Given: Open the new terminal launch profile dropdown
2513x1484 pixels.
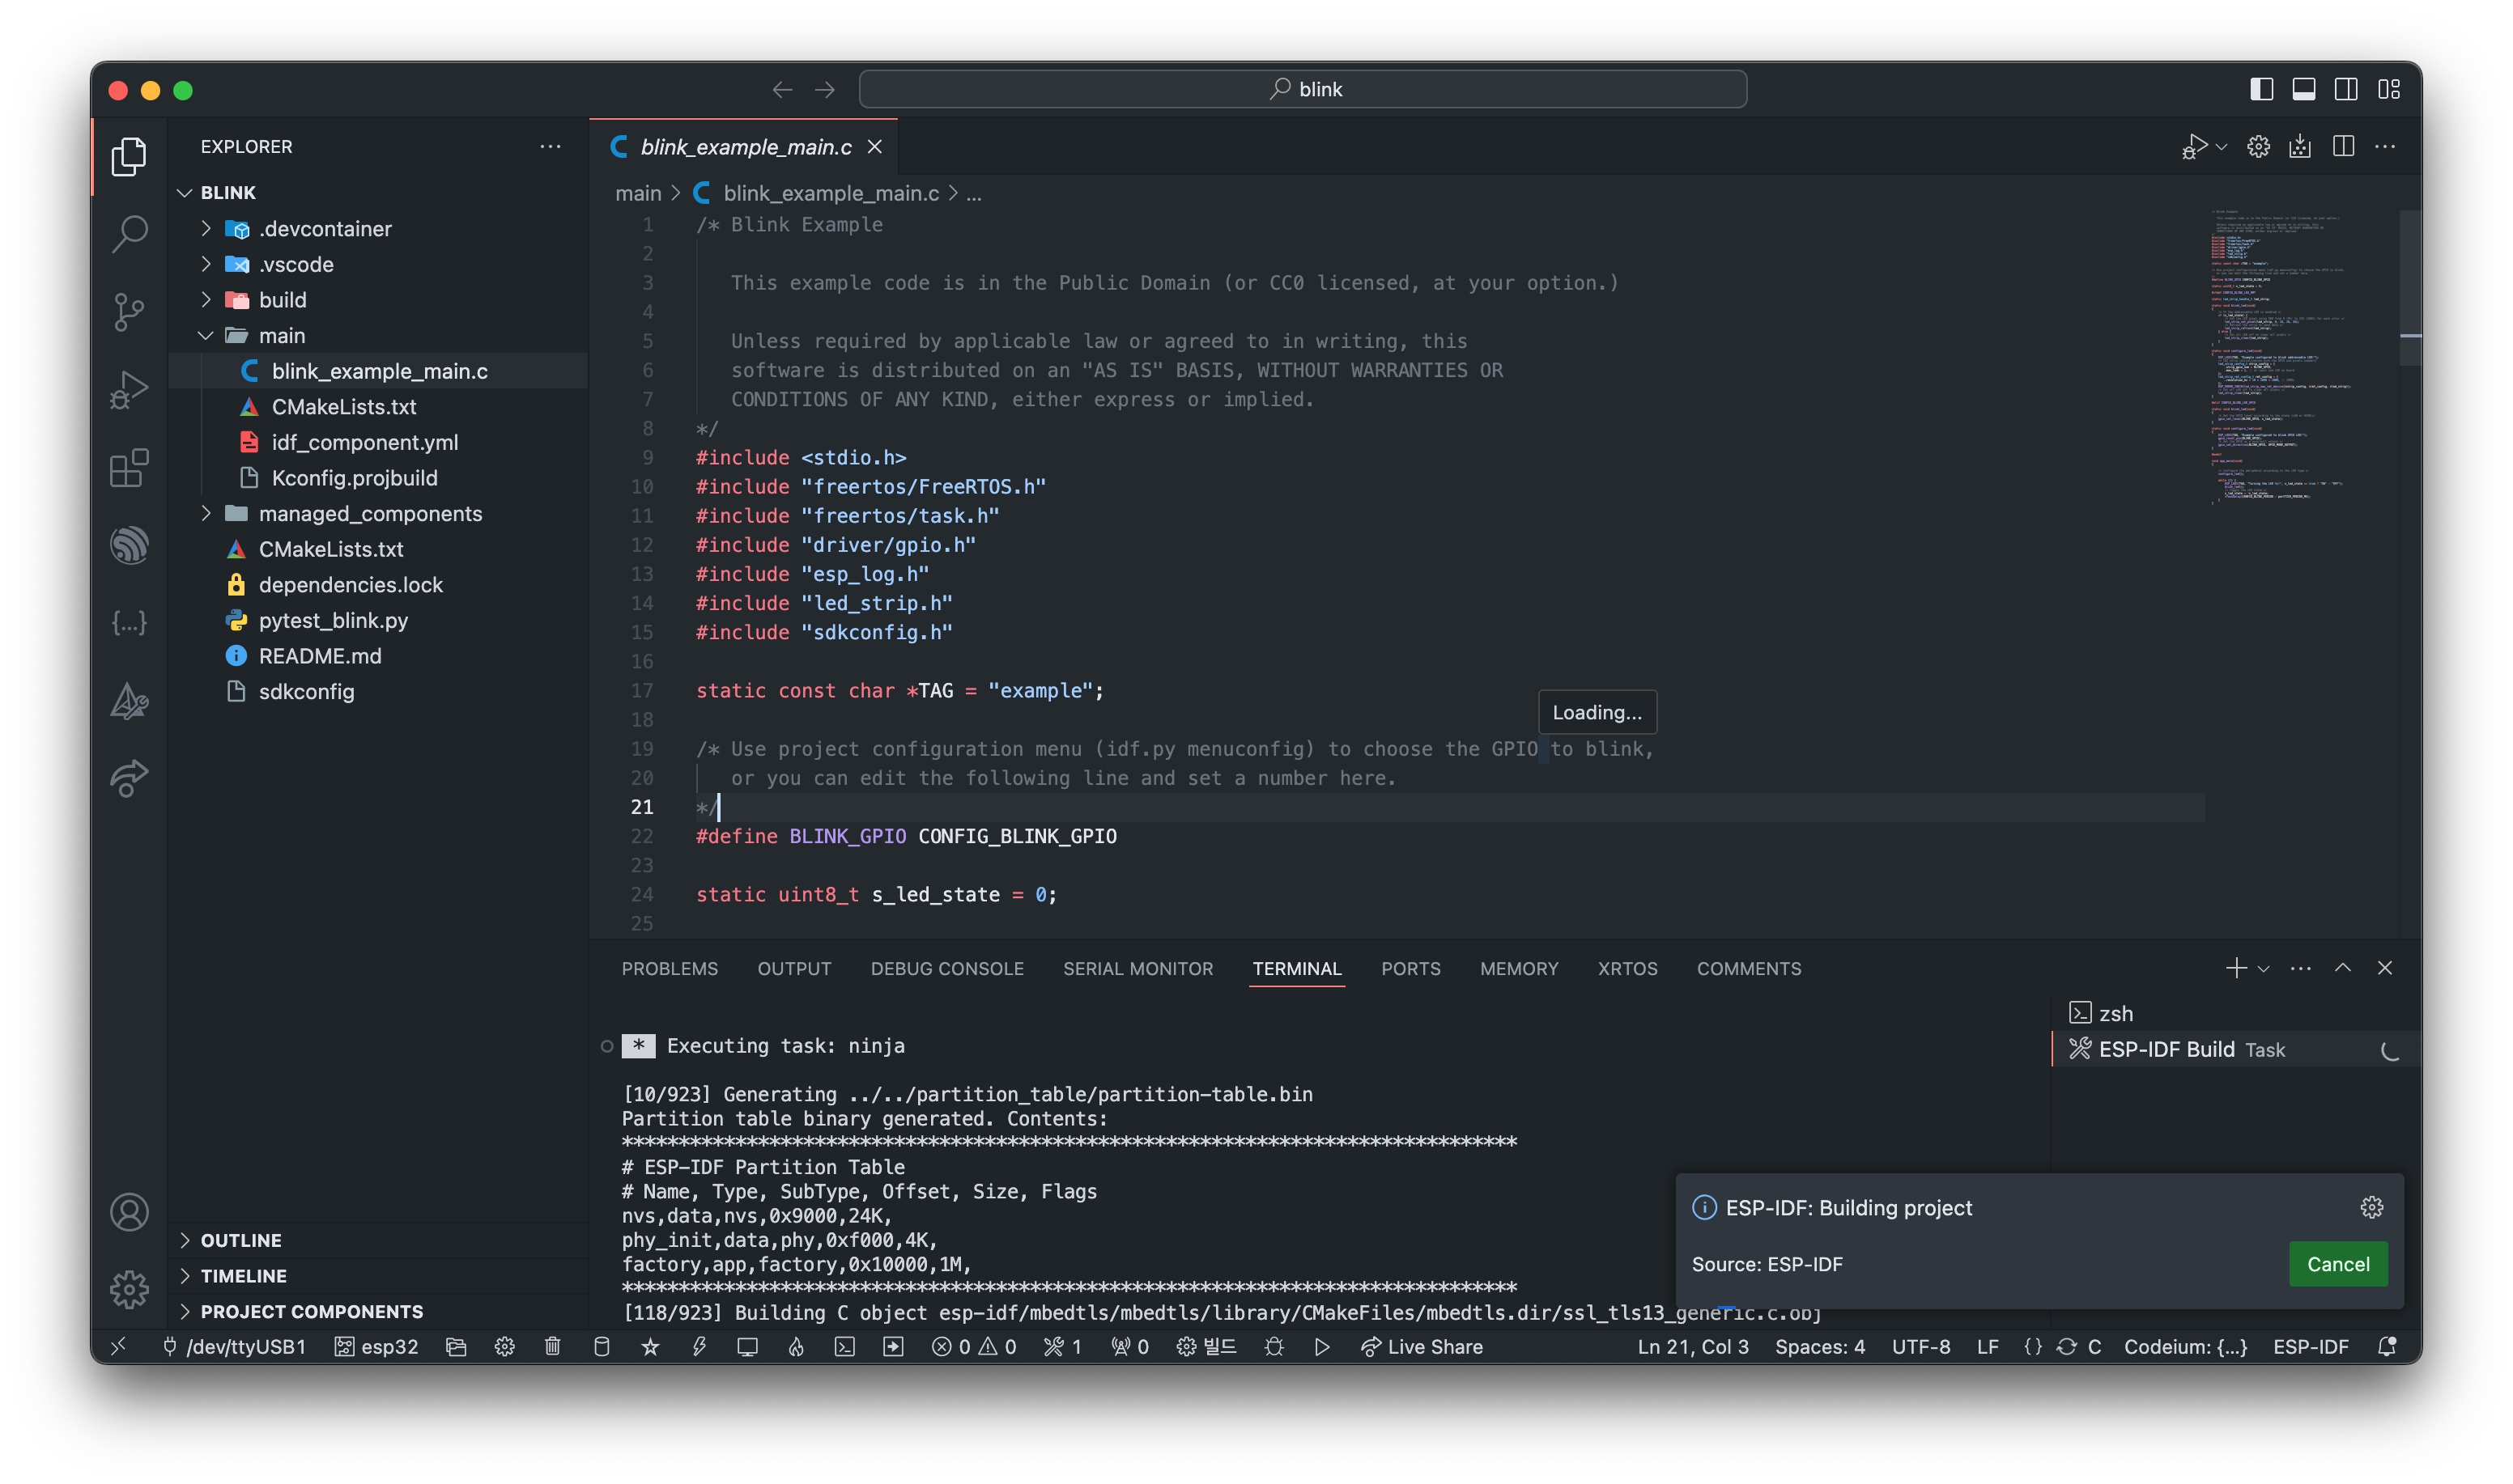Looking at the screenshot, I should click(x=2264, y=968).
